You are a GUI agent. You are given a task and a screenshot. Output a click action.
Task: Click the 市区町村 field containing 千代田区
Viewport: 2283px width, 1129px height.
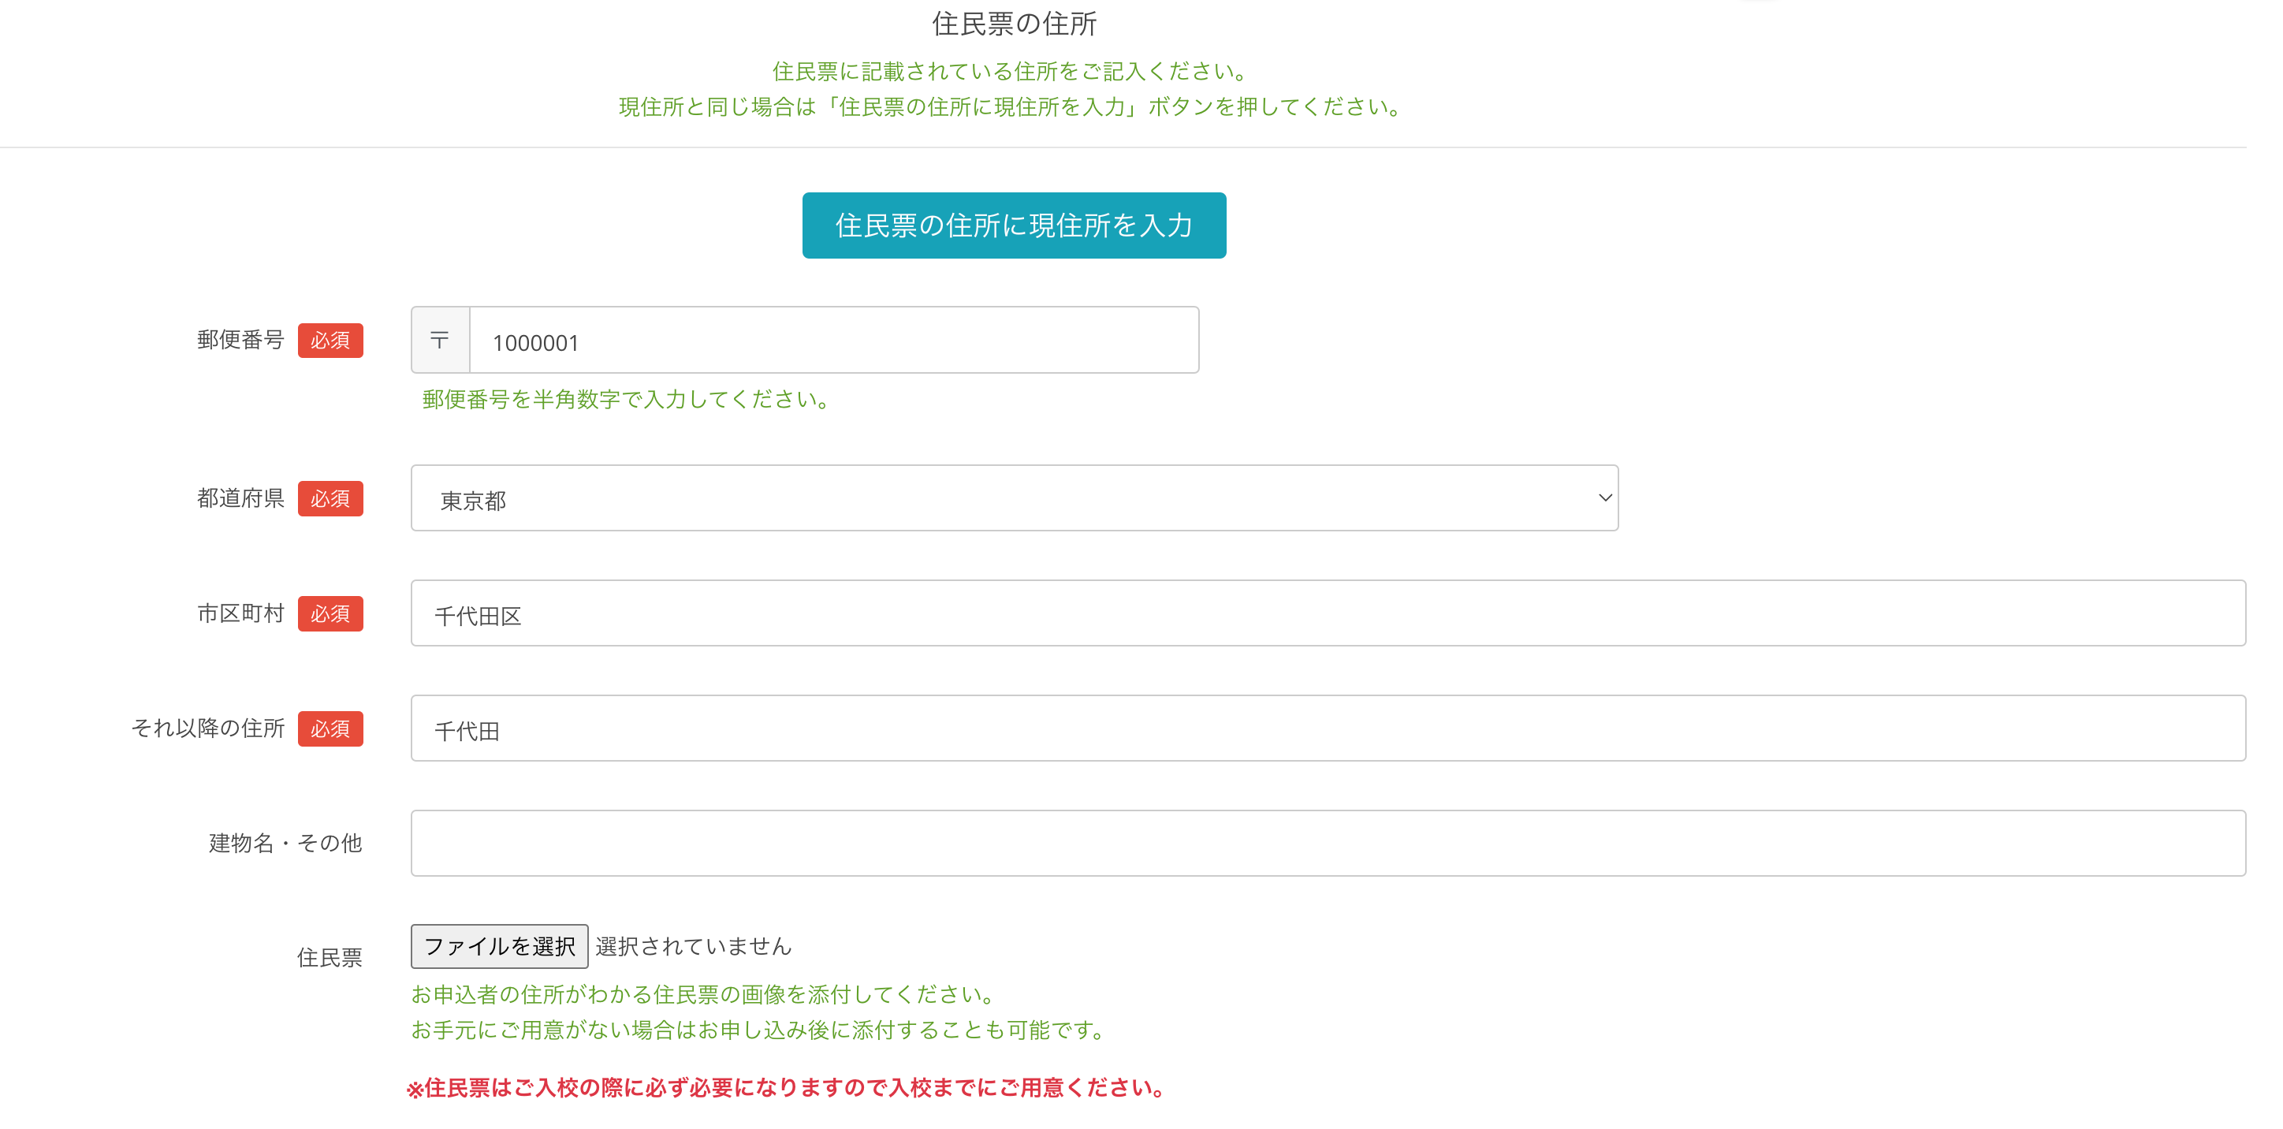click(x=1327, y=613)
